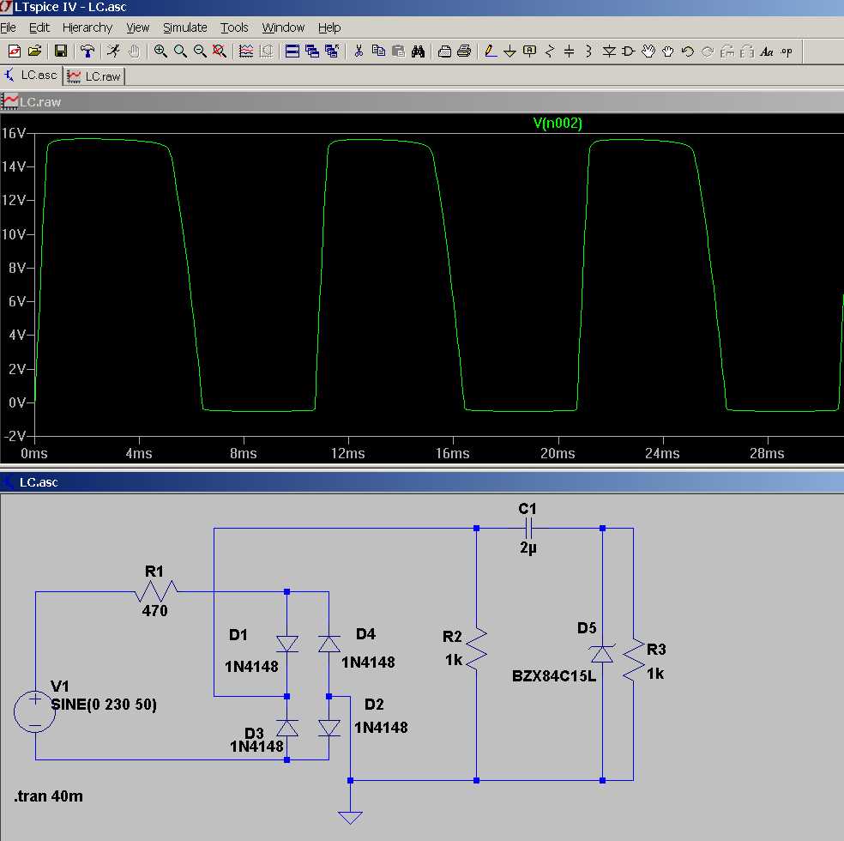Click the Zoom In magnifier icon
Image resolution: width=844 pixels, height=841 pixels.
160,51
